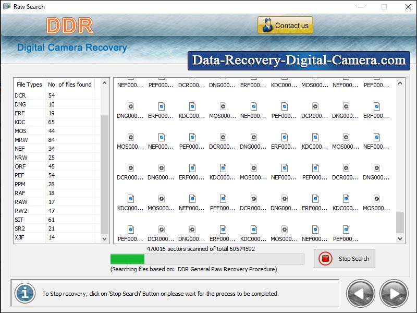Select KDC000 file in row starting with DCR000

(223, 172)
